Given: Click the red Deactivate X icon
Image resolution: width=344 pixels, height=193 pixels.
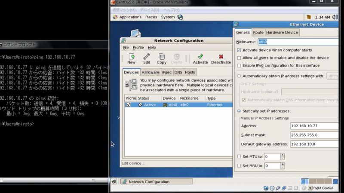Looking at the screenshot, I should click(x=221, y=57).
